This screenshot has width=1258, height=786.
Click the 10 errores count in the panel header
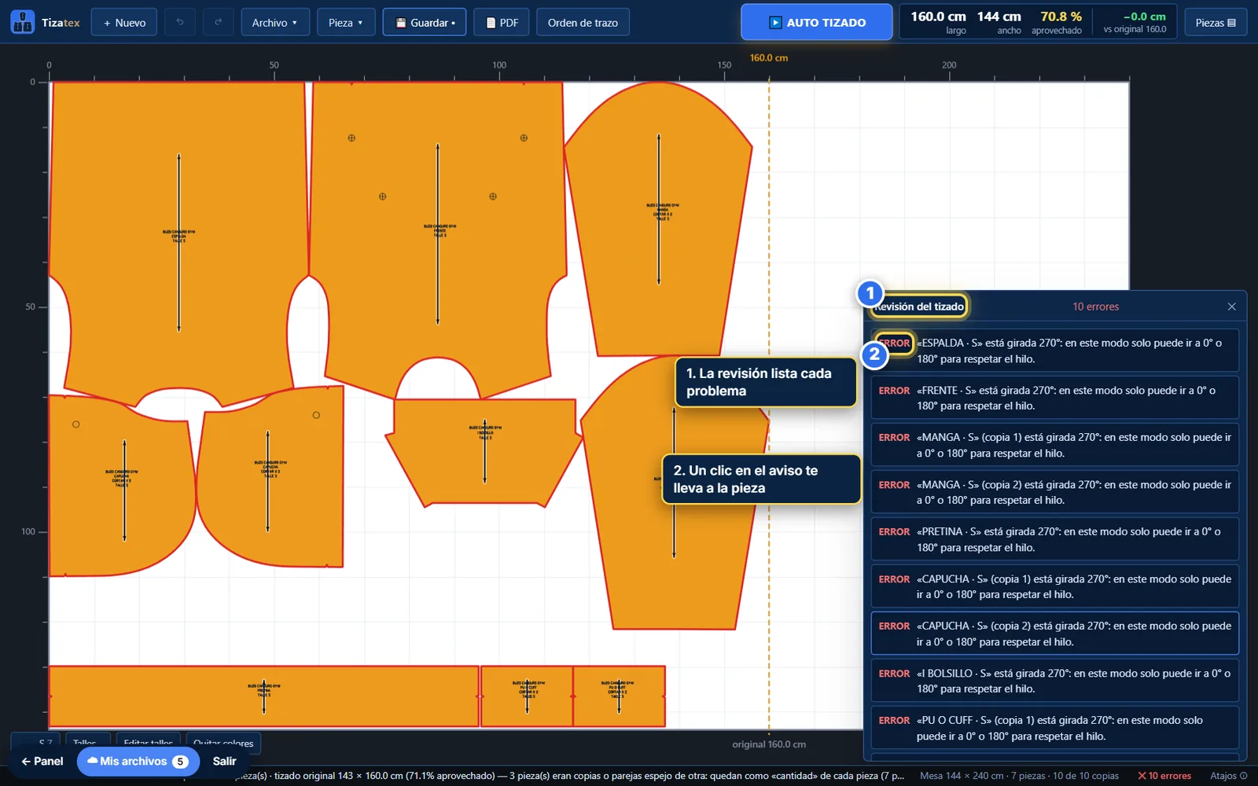point(1095,307)
